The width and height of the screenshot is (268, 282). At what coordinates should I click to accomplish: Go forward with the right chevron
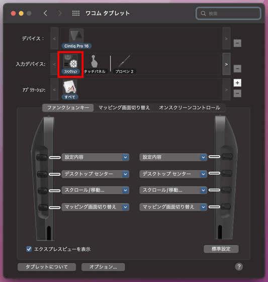(x=60, y=13)
